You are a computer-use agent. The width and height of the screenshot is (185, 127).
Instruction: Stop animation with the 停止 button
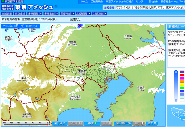coord(107,123)
